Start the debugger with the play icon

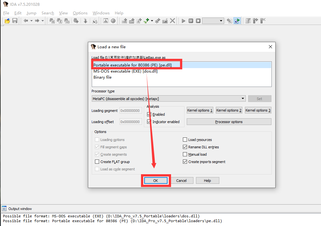click(184, 21)
